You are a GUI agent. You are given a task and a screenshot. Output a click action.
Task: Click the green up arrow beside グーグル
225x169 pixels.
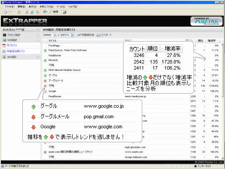45,76
